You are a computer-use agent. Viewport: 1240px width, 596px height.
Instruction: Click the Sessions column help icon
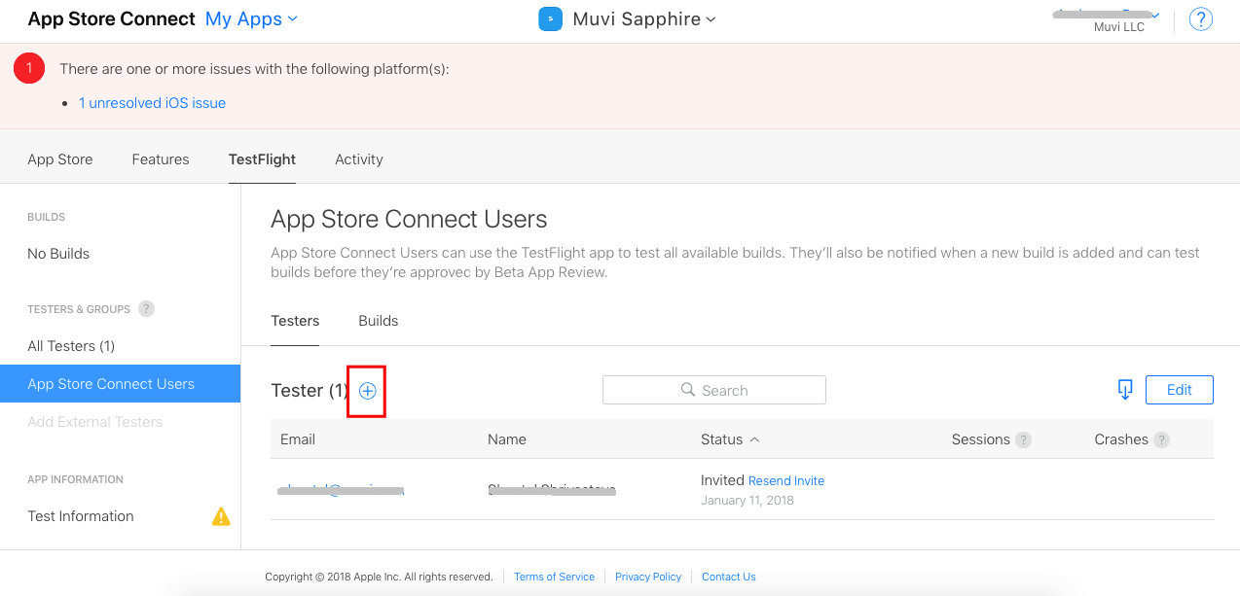1023,439
